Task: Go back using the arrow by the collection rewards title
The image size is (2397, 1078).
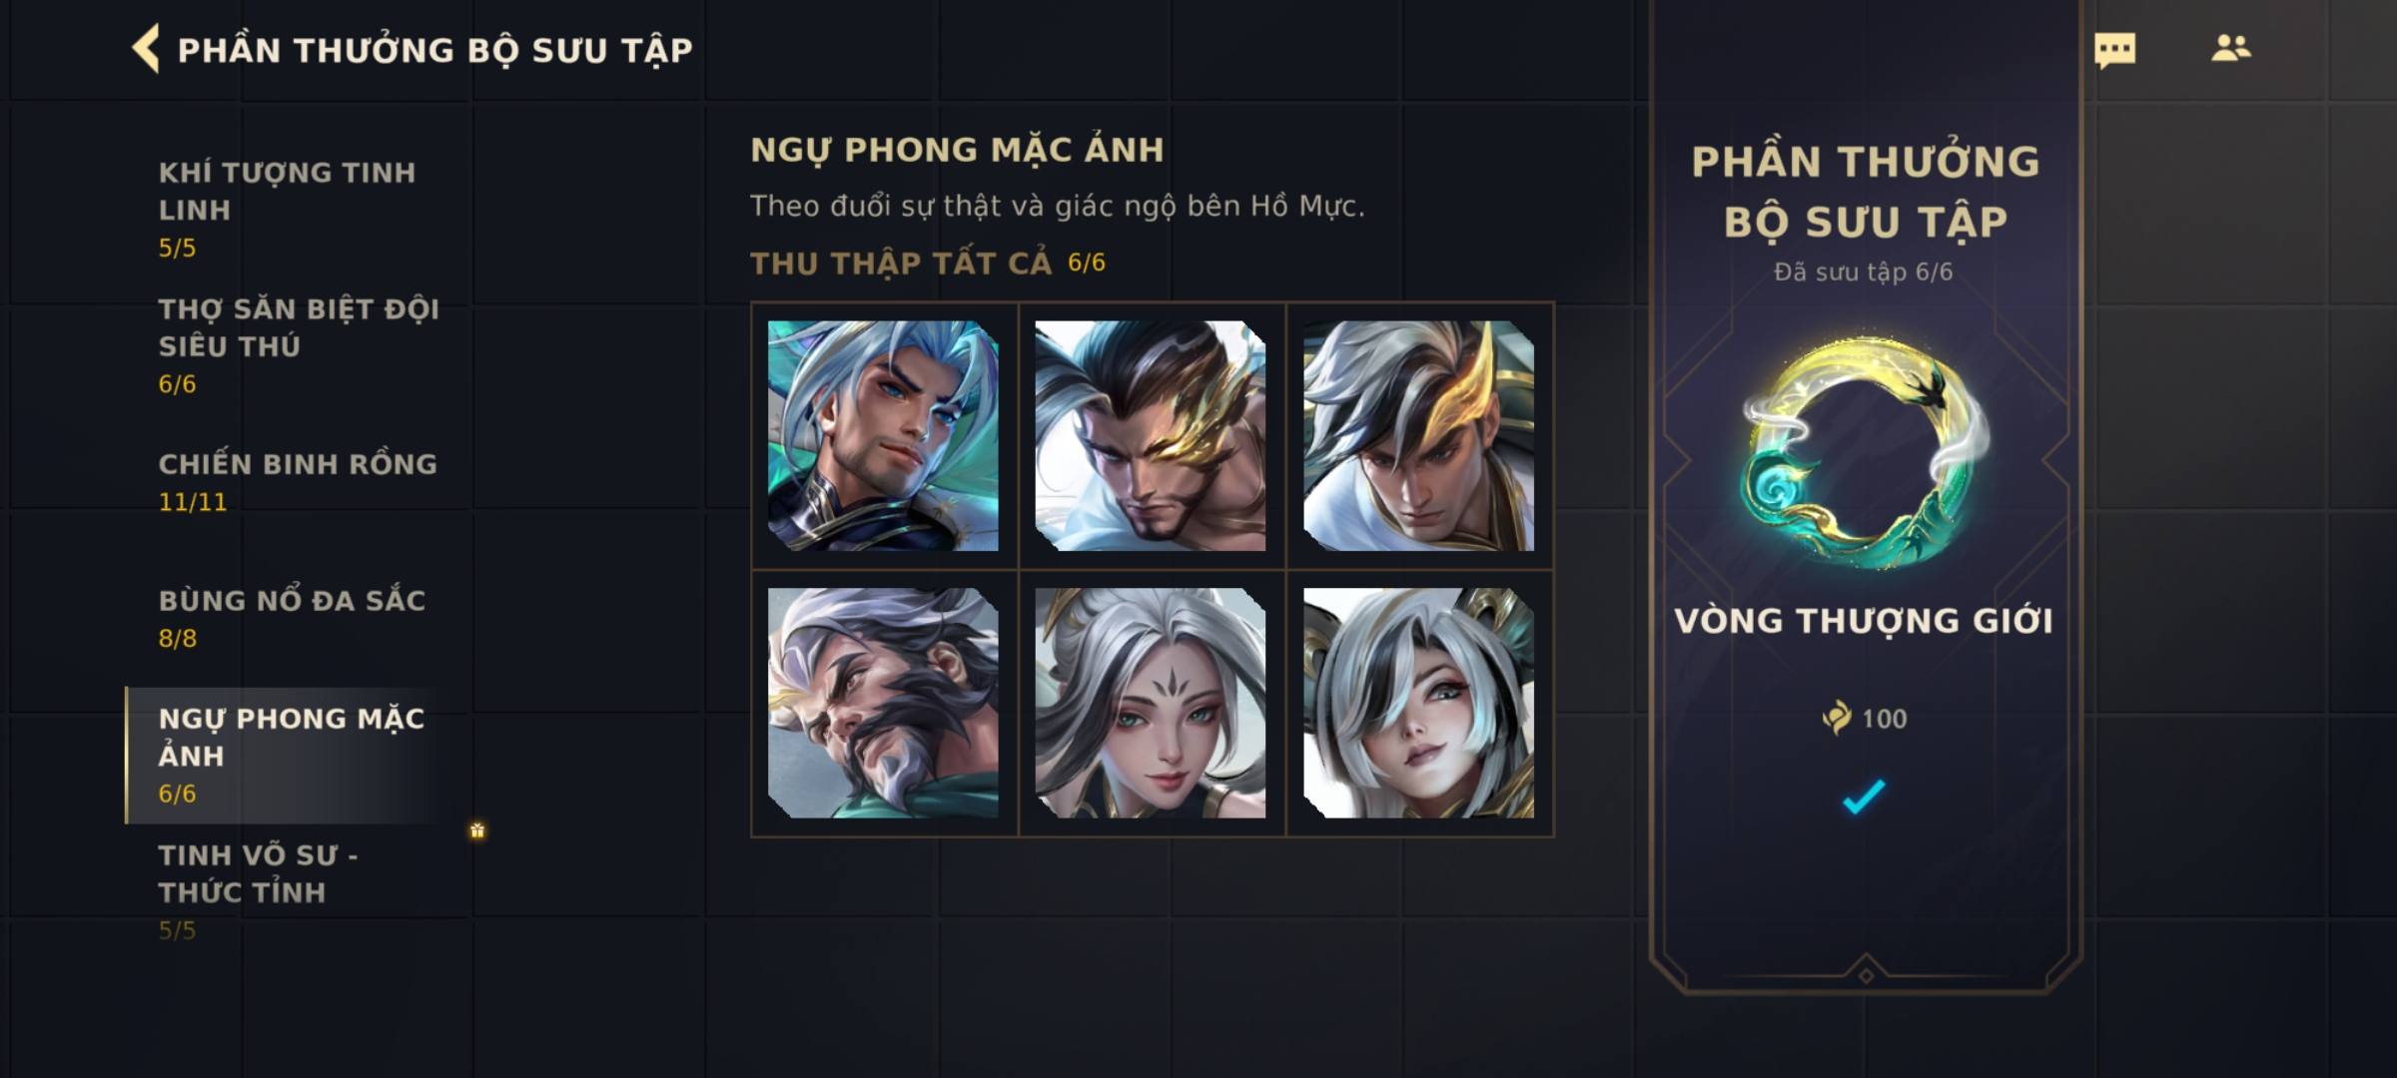Action: click(146, 50)
